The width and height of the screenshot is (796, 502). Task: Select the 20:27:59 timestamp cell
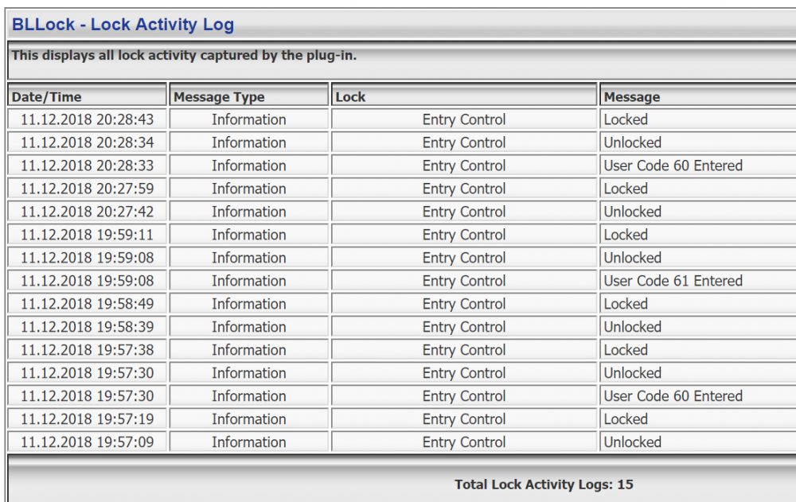click(88, 189)
